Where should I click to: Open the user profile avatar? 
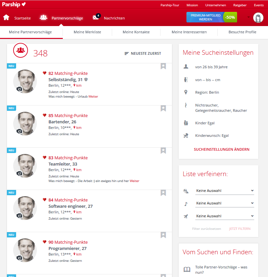pos(258,18)
